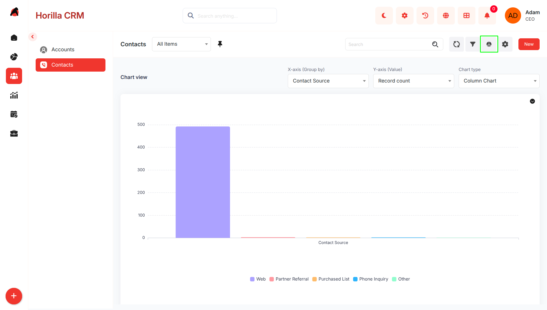The image size is (547, 310).
Task: Toggle chart view pie icon
Action: pyautogui.click(x=489, y=44)
